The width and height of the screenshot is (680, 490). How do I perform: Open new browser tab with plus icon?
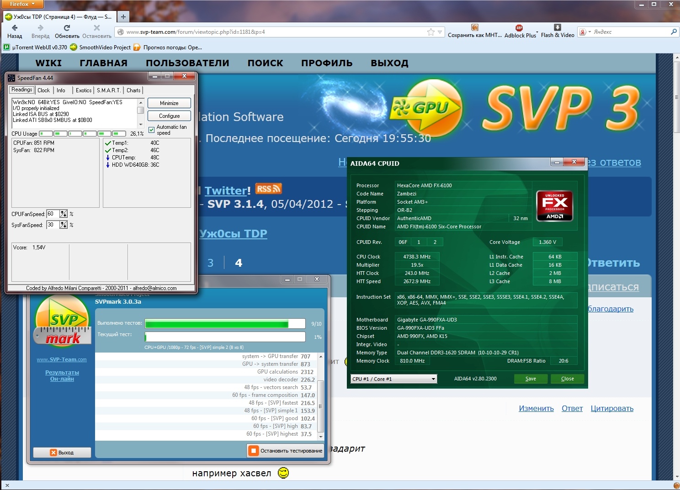coord(123,17)
